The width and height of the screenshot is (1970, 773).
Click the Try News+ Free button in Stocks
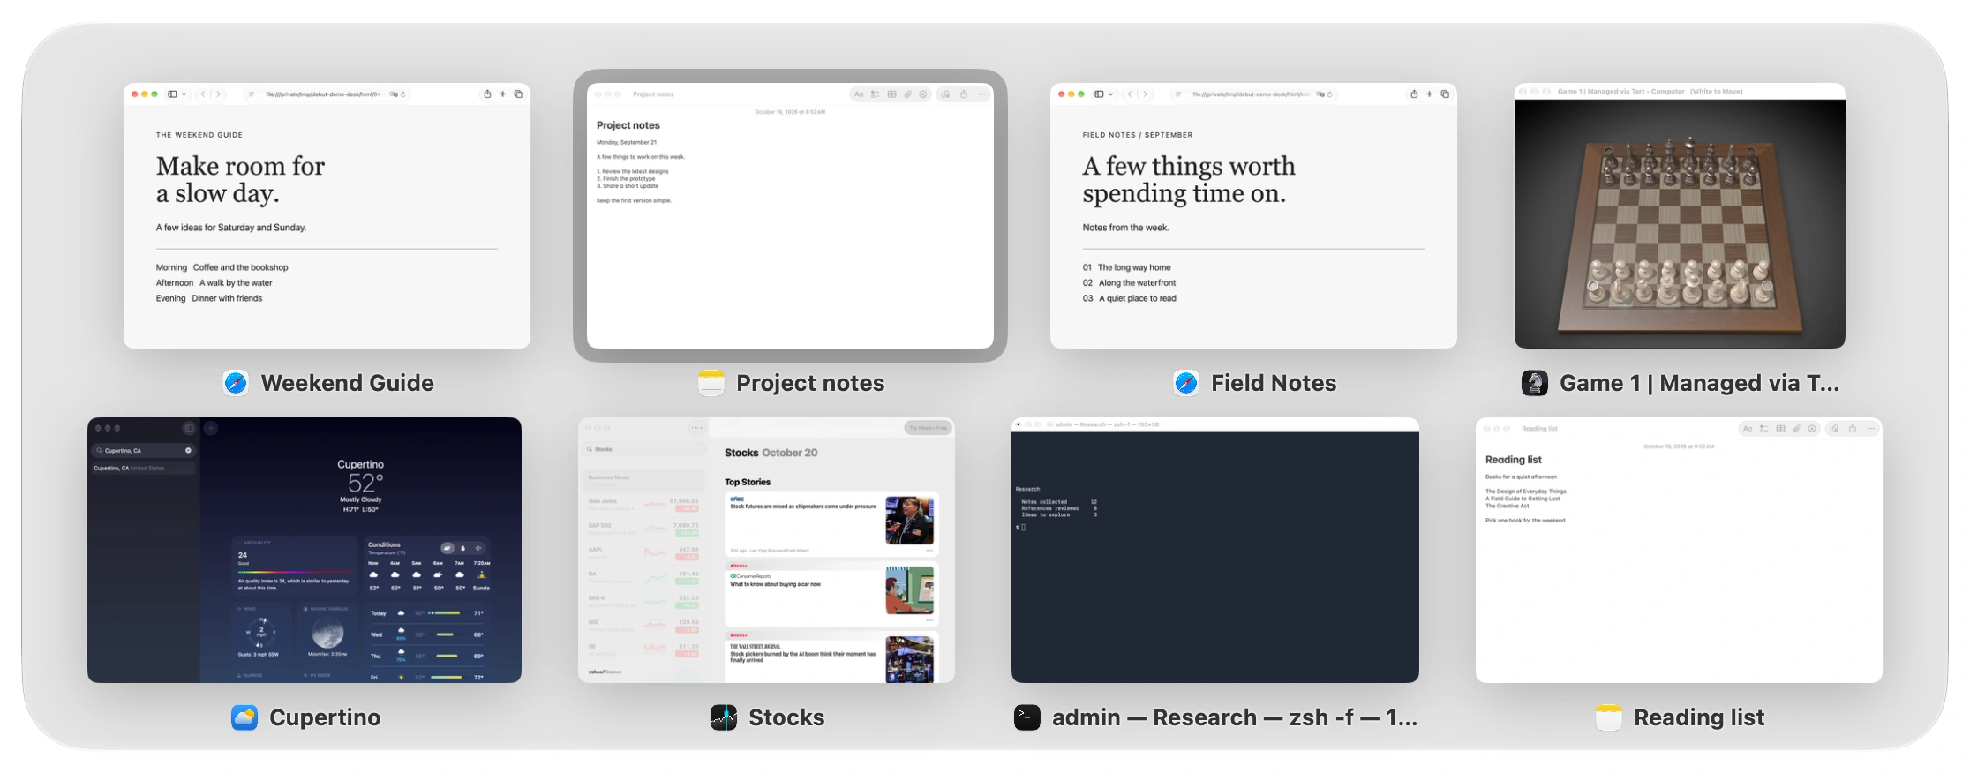pyautogui.click(x=929, y=428)
